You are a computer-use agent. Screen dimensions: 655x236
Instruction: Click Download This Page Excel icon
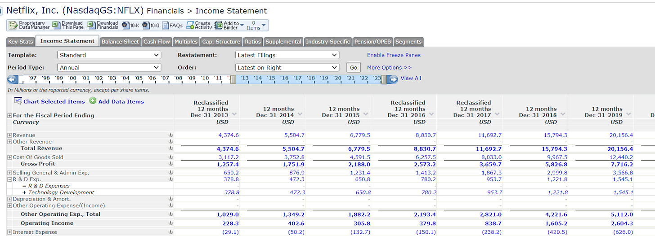56,25
